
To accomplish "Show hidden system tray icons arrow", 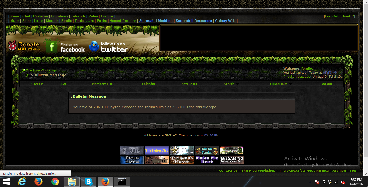I will pyautogui.click(x=310, y=182).
